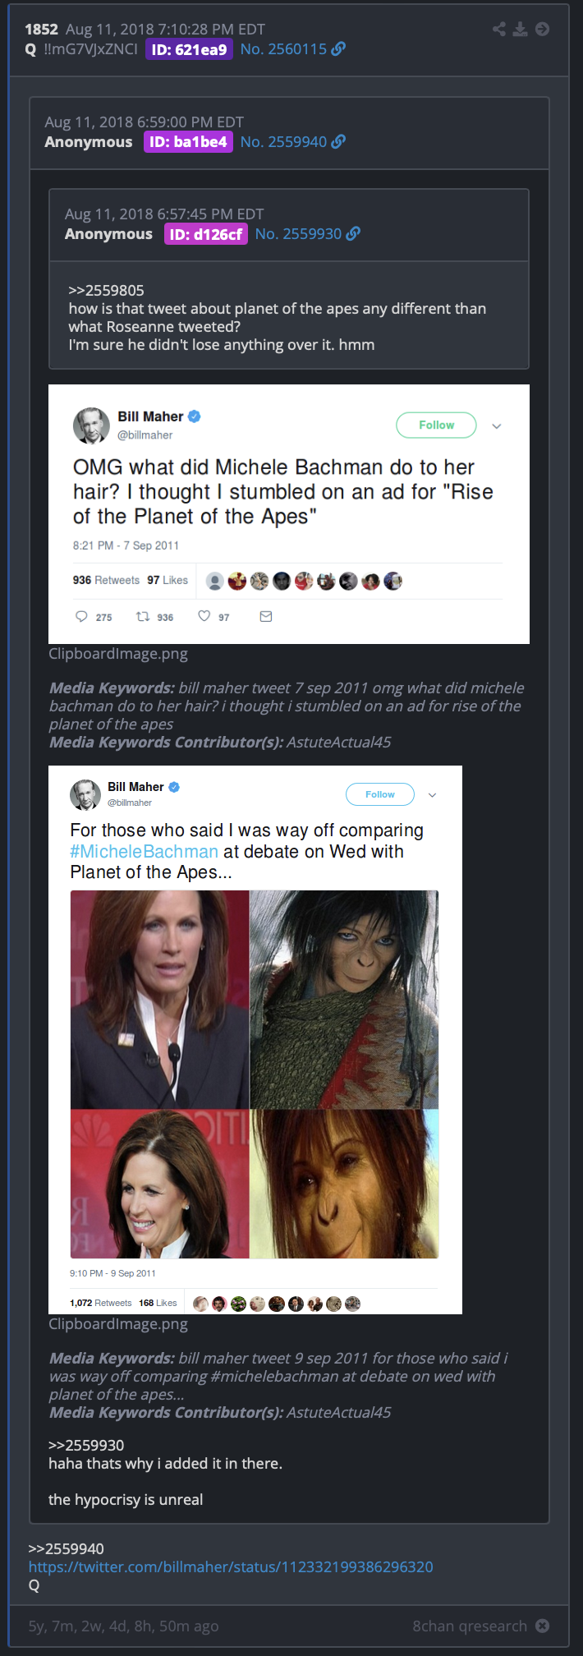
Task: Close the 8chan qresearch tag icon
Action: click(x=543, y=1626)
